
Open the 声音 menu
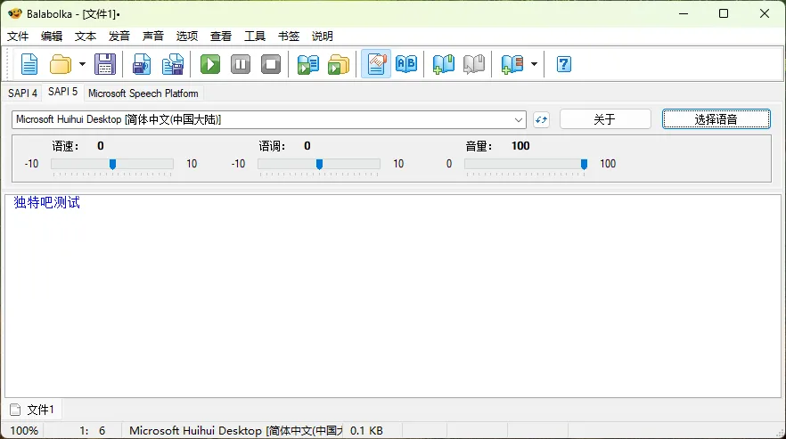pyautogui.click(x=153, y=37)
